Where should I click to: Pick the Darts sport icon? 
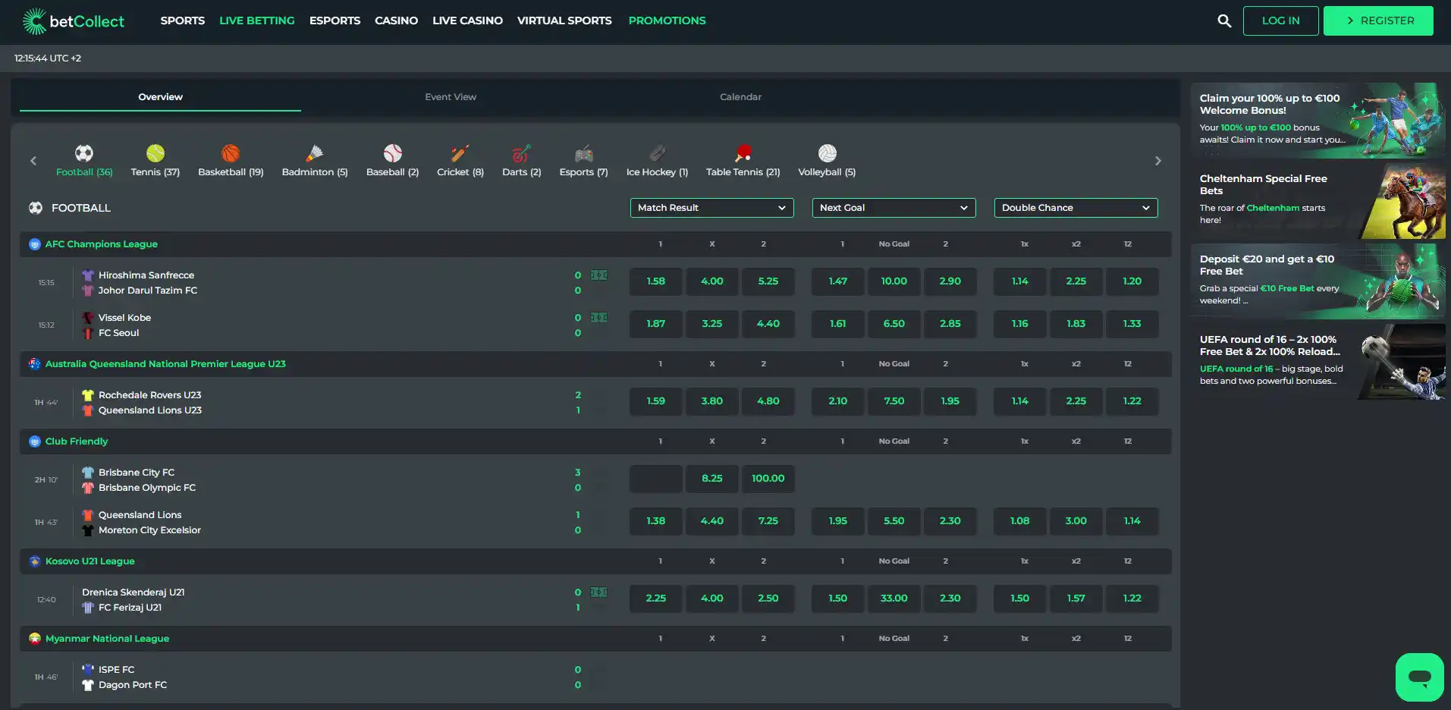pyautogui.click(x=521, y=153)
